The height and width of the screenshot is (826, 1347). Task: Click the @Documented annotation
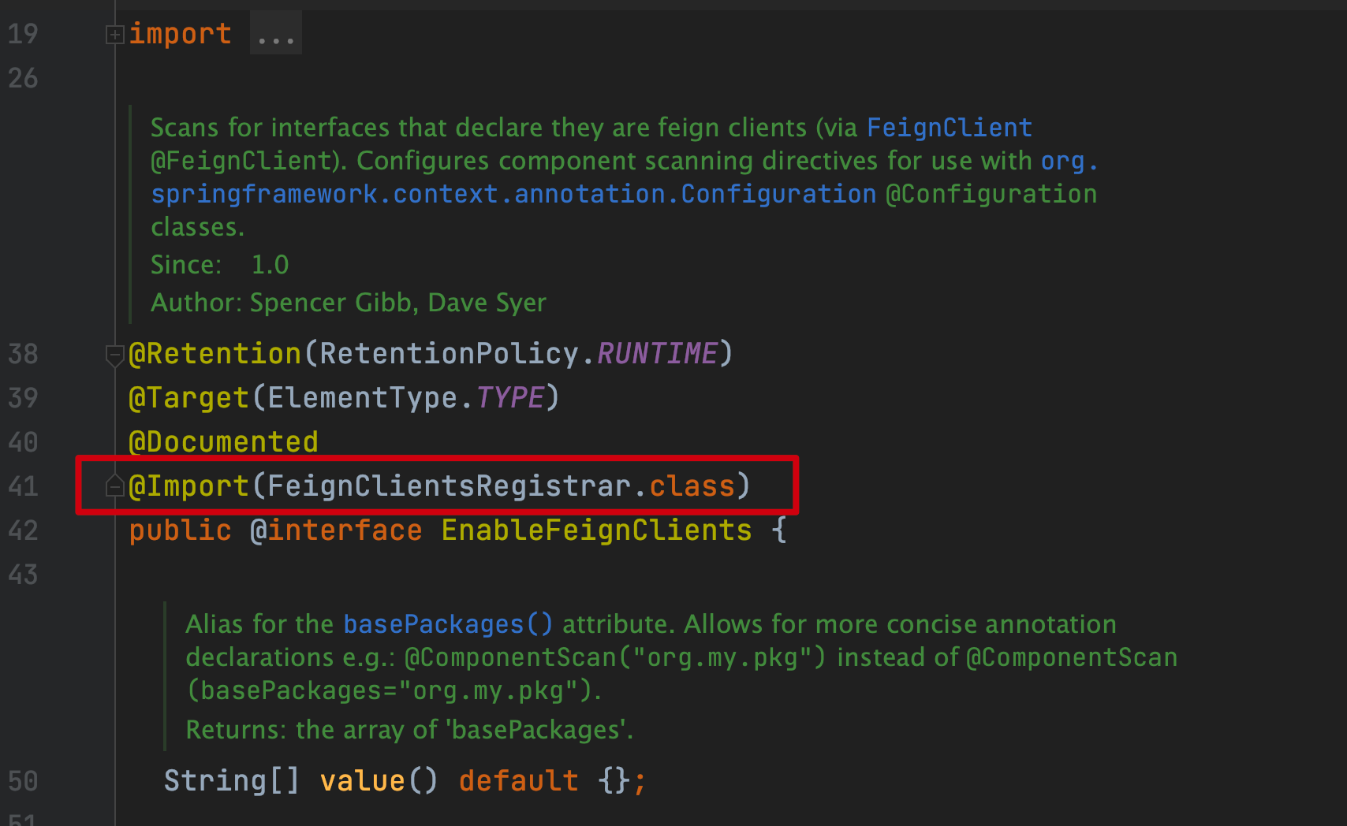point(224,442)
